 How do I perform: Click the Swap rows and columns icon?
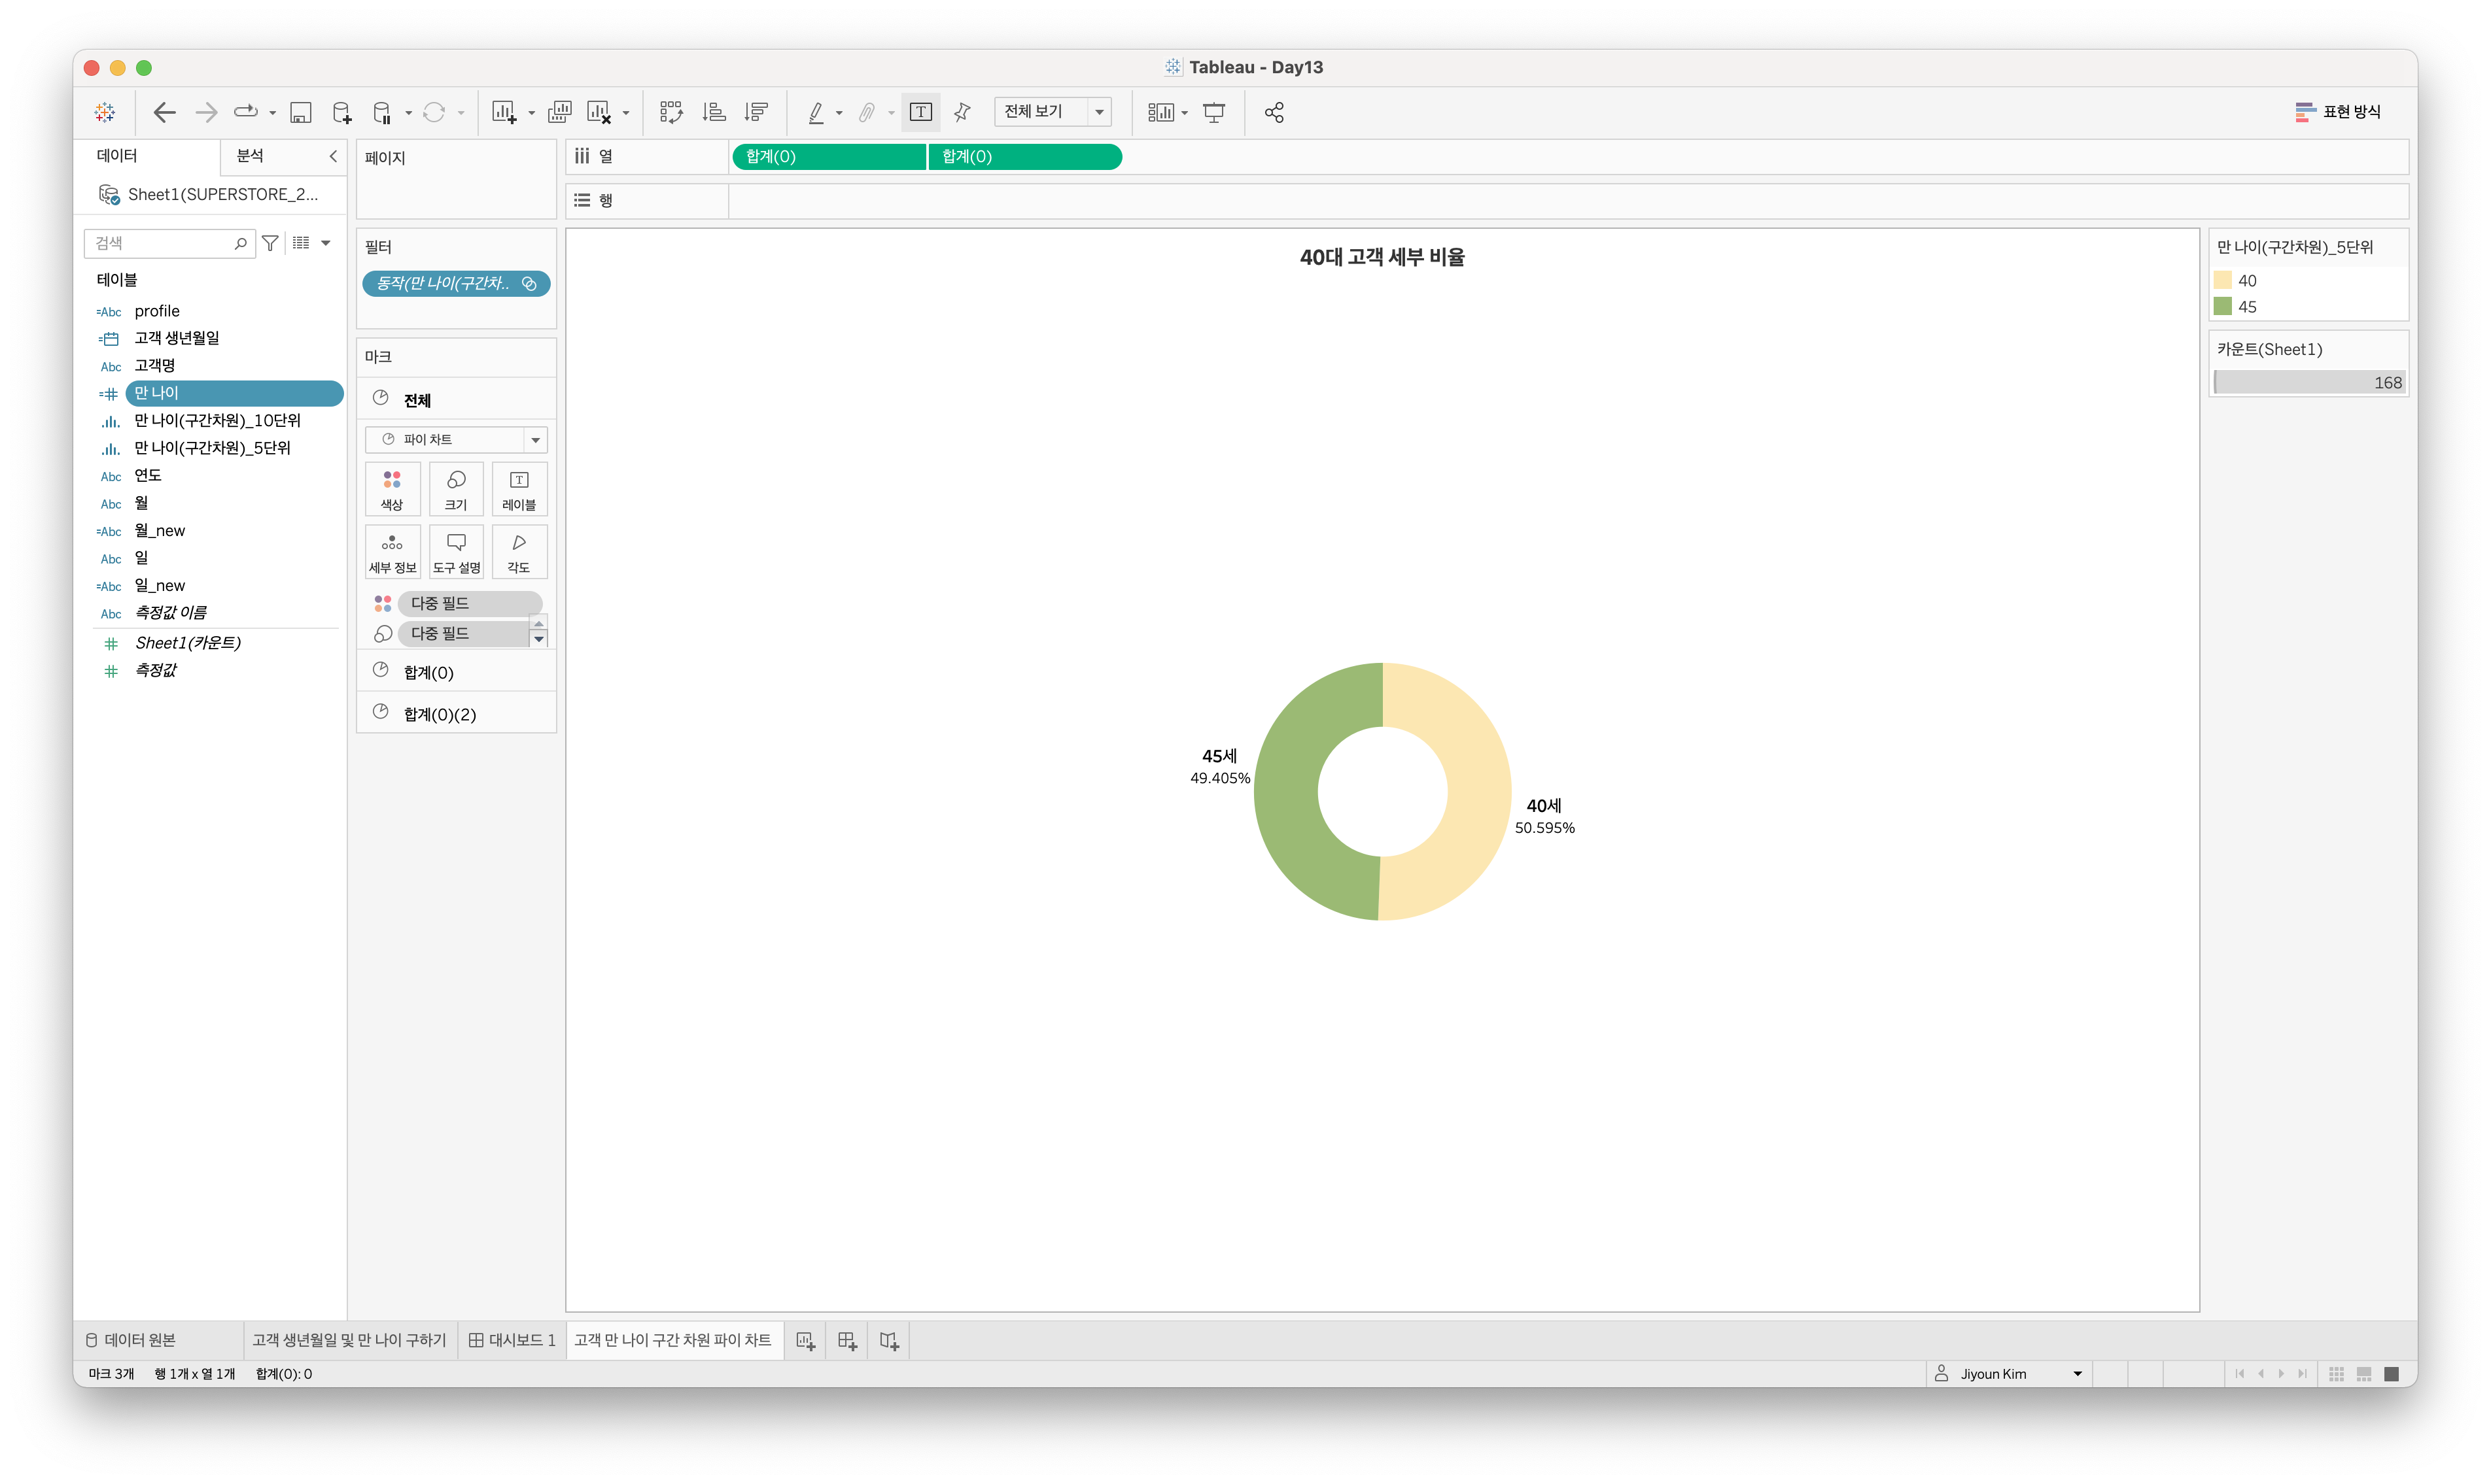tap(671, 112)
